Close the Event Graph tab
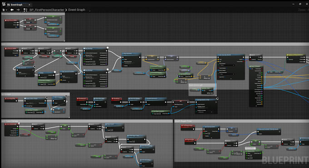 pos(30,5)
